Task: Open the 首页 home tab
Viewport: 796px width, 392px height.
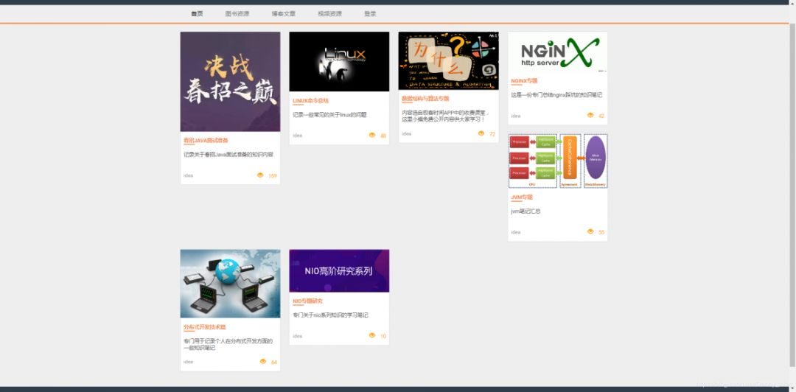Action: (x=197, y=14)
